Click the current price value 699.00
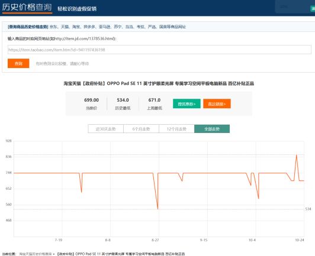Image resolution: width=315 pixels, height=256 pixels. 91,100
